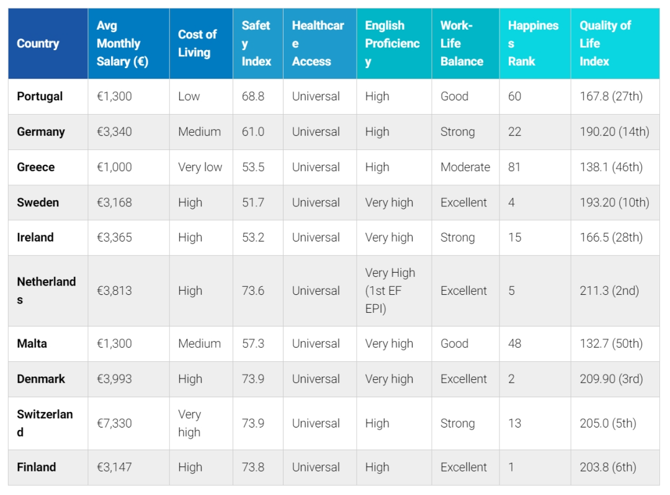The image size is (670, 495).
Task: Click the Healthcare Access header
Action: 320,43
